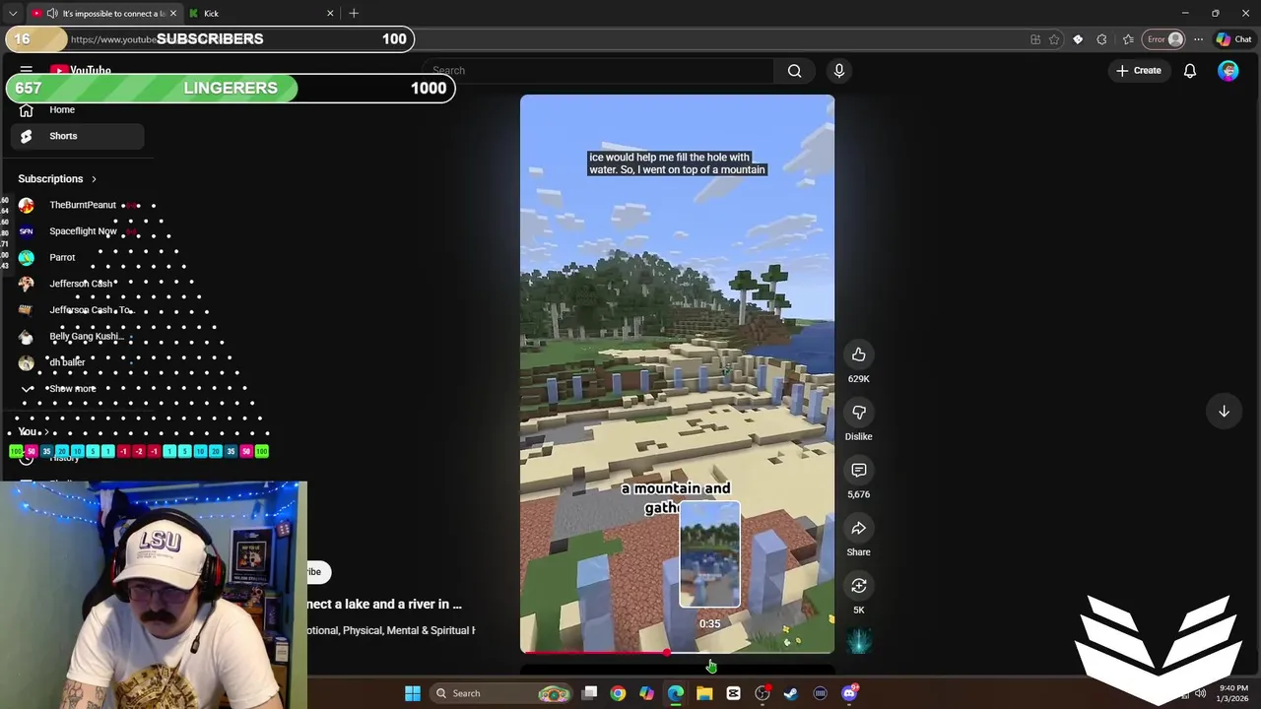The height and width of the screenshot is (709, 1261).
Task: Like the Short with 629K likes
Action: 858,354
